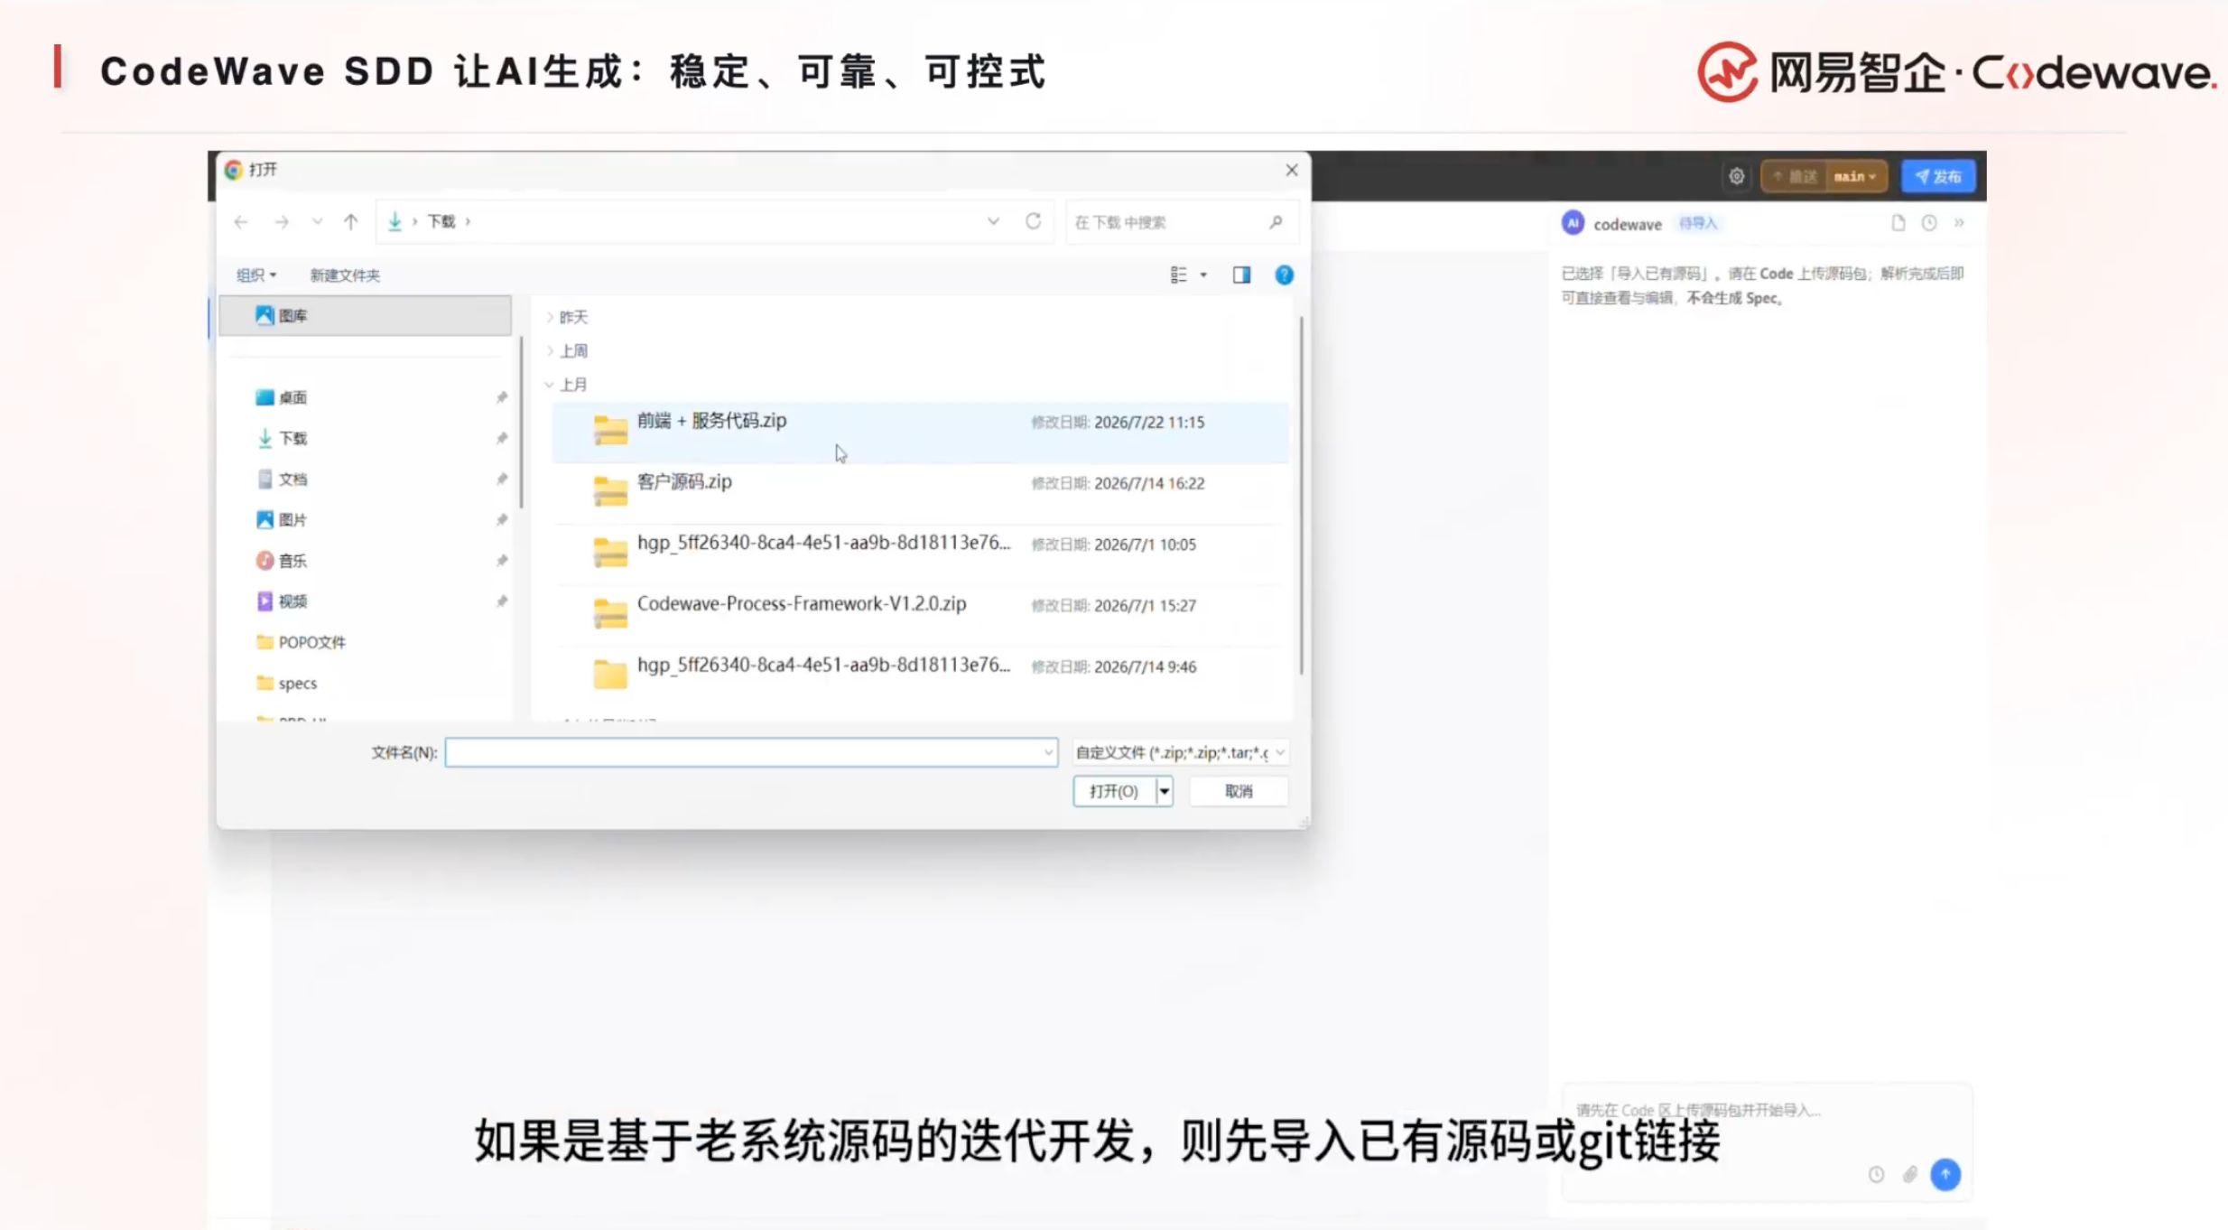Open 下载 in the sidebar
Viewport: 2228px width, 1230px height.
pyautogui.click(x=292, y=438)
